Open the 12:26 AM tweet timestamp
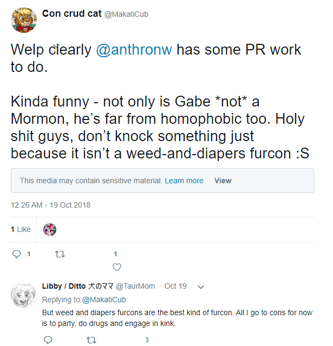Viewport: 333px width, 346px height. tap(50, 205)
